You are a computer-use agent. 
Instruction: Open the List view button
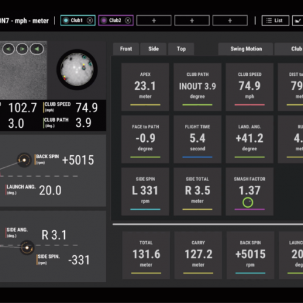click(275, 21)
